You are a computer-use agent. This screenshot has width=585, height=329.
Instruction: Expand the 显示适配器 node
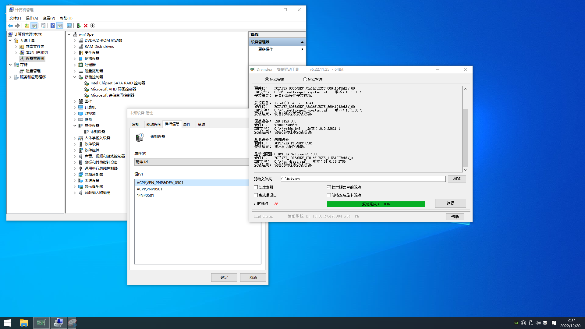[75, 187]
